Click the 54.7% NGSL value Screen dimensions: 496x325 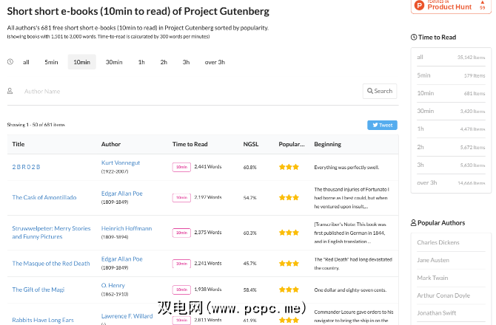pos(250,198)
